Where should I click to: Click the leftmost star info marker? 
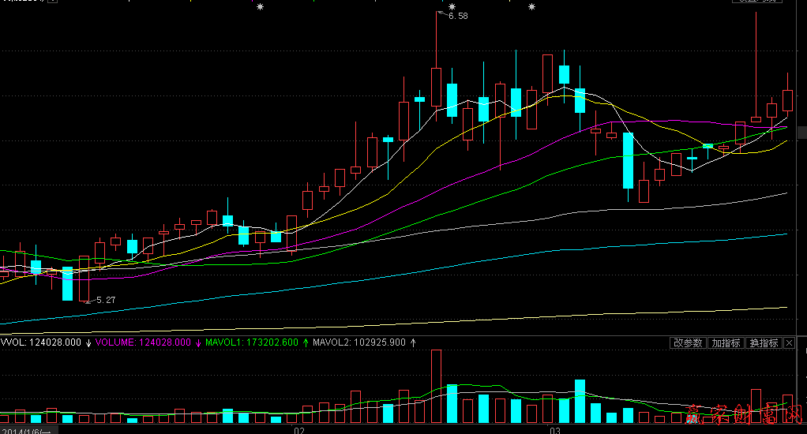pyautogui.click(x=260, y=7)
